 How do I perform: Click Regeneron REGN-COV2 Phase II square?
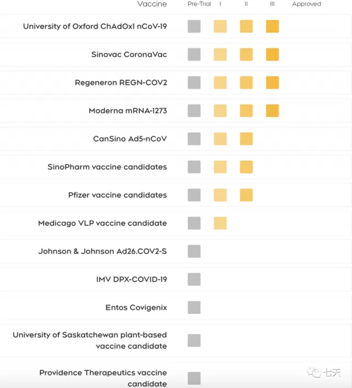(x=246, y=83)
